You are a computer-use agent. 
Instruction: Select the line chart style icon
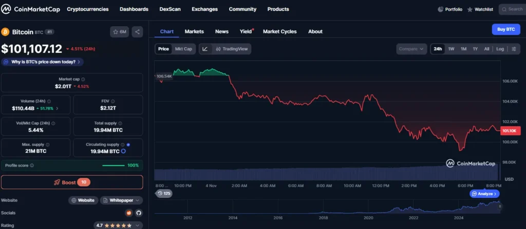(205, 49)
